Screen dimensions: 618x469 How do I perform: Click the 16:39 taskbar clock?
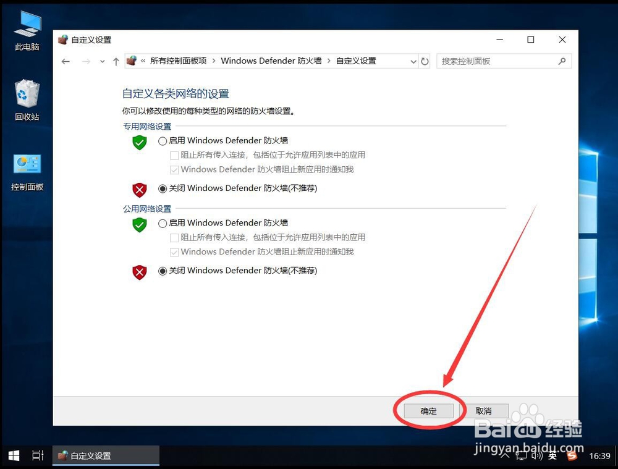point(600,456)
